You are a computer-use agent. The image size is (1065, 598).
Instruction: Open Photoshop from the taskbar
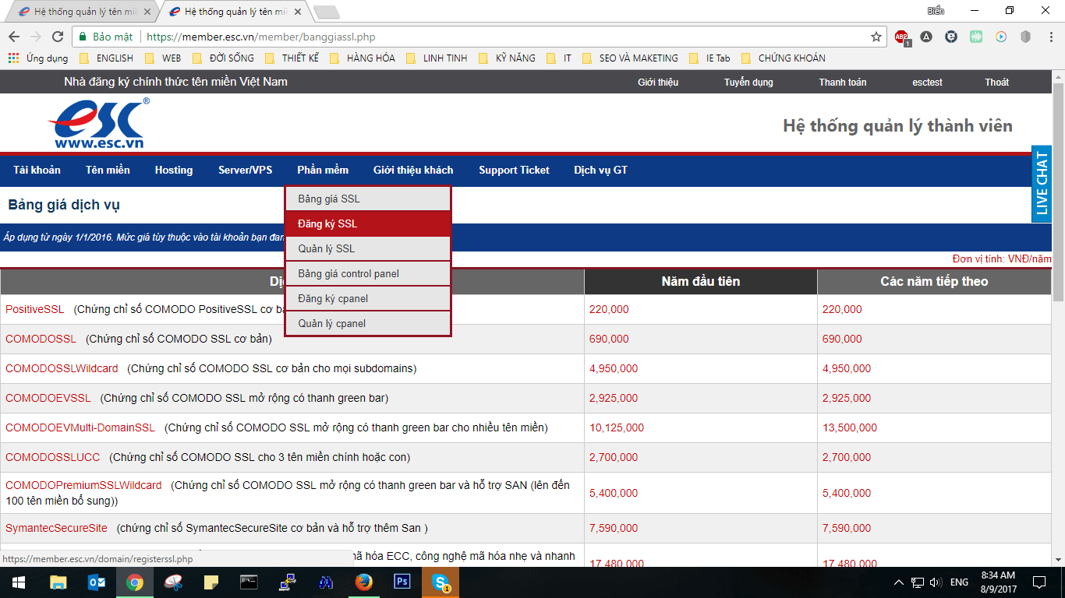tap(403, 582)
